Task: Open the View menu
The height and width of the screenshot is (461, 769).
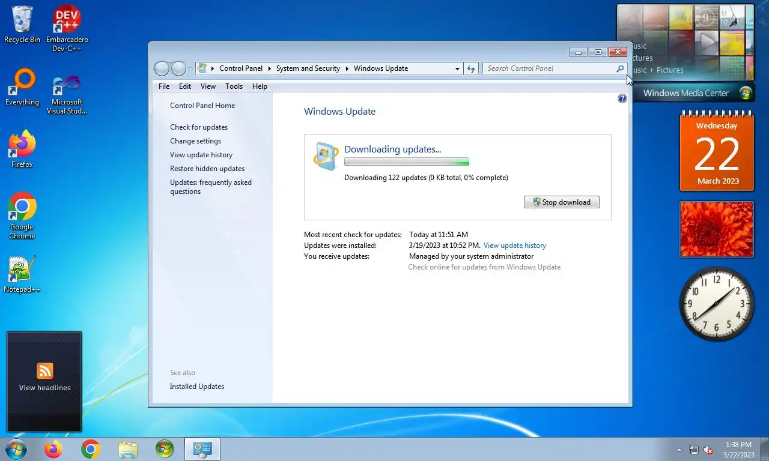Action: pyautogui.click(x=208, y=86)
